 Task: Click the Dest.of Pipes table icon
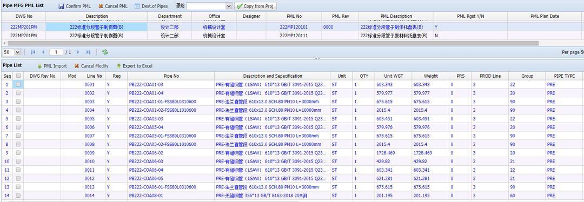click(137, 6)
